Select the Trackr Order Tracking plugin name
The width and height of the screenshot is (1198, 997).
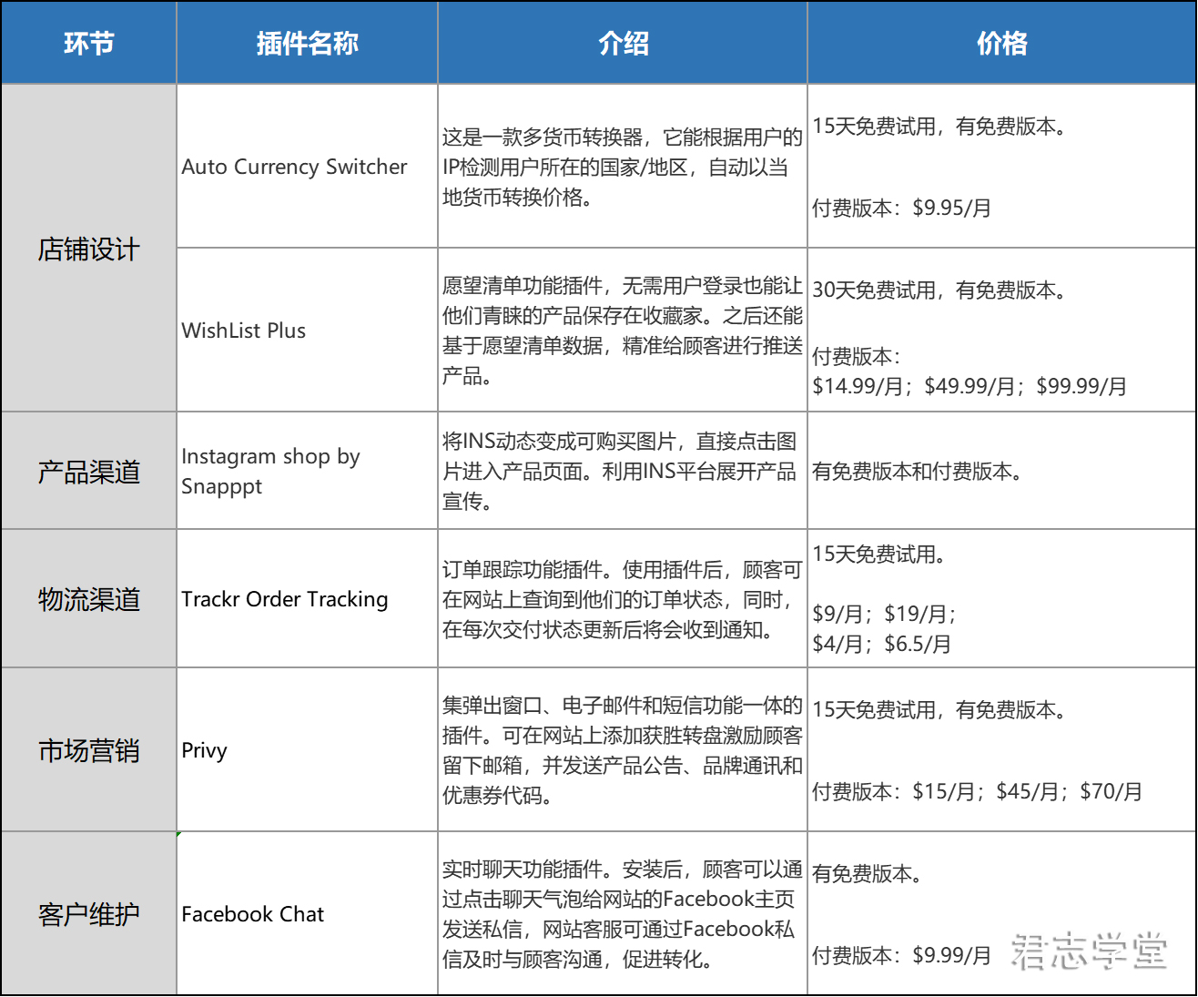284,599
